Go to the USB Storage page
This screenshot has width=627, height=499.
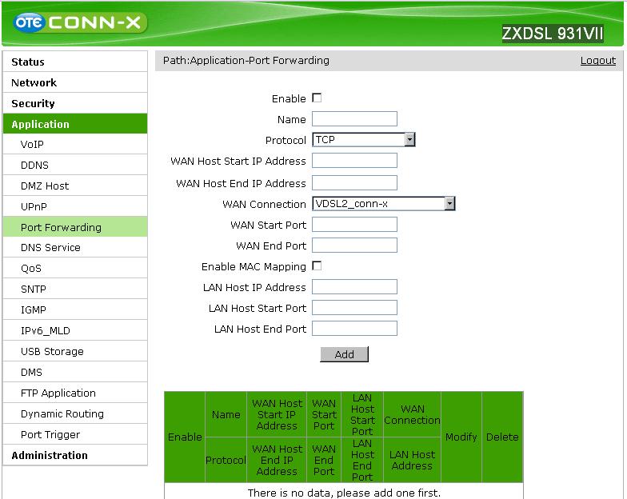[x=75, y=352]
